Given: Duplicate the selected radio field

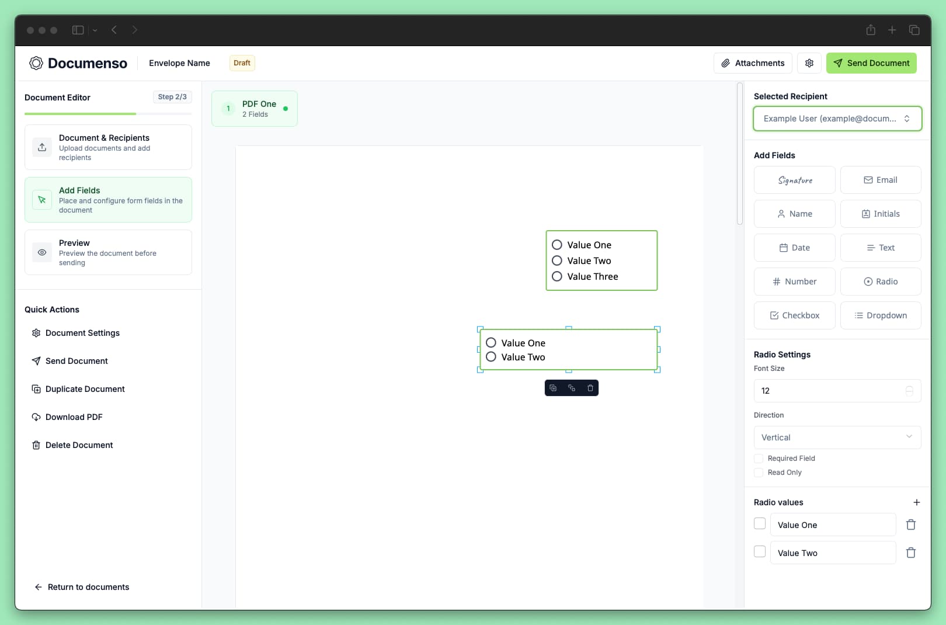Looking at the screenshot, I should (x=553, y=388).
